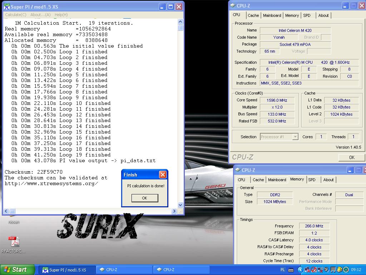Select the Mainboard tab in the top CPU-Z window
The image size is (366, 275).
tap(272, 15)
